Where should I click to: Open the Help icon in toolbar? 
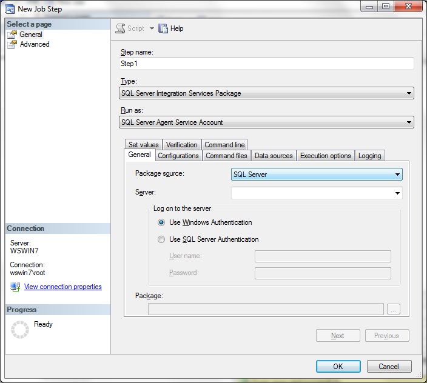click(x=163, y=28)
